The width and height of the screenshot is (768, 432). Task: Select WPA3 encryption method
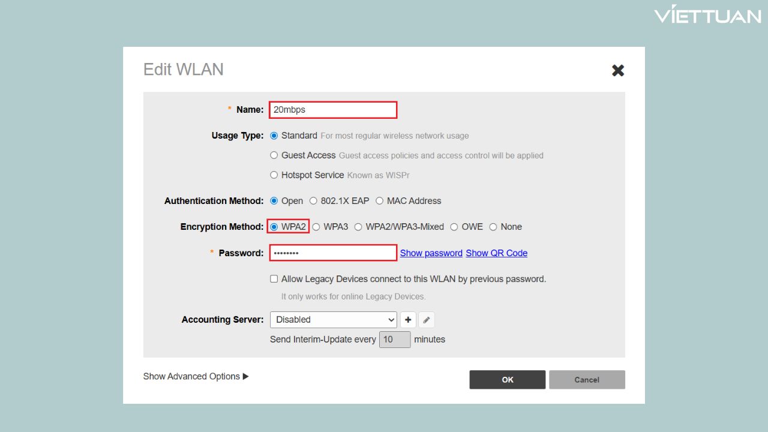click(x=316, y=227)
